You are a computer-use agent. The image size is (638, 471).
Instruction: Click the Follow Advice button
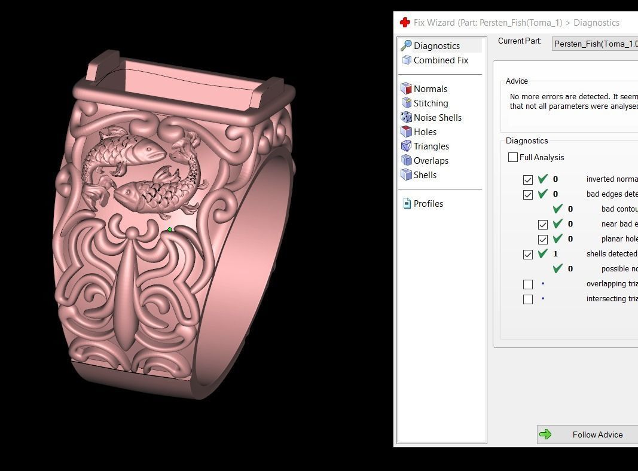588,435
